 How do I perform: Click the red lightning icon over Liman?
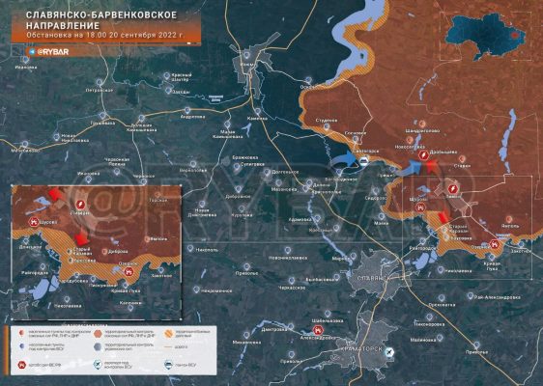pyautogui.click(x=452, y=189)
